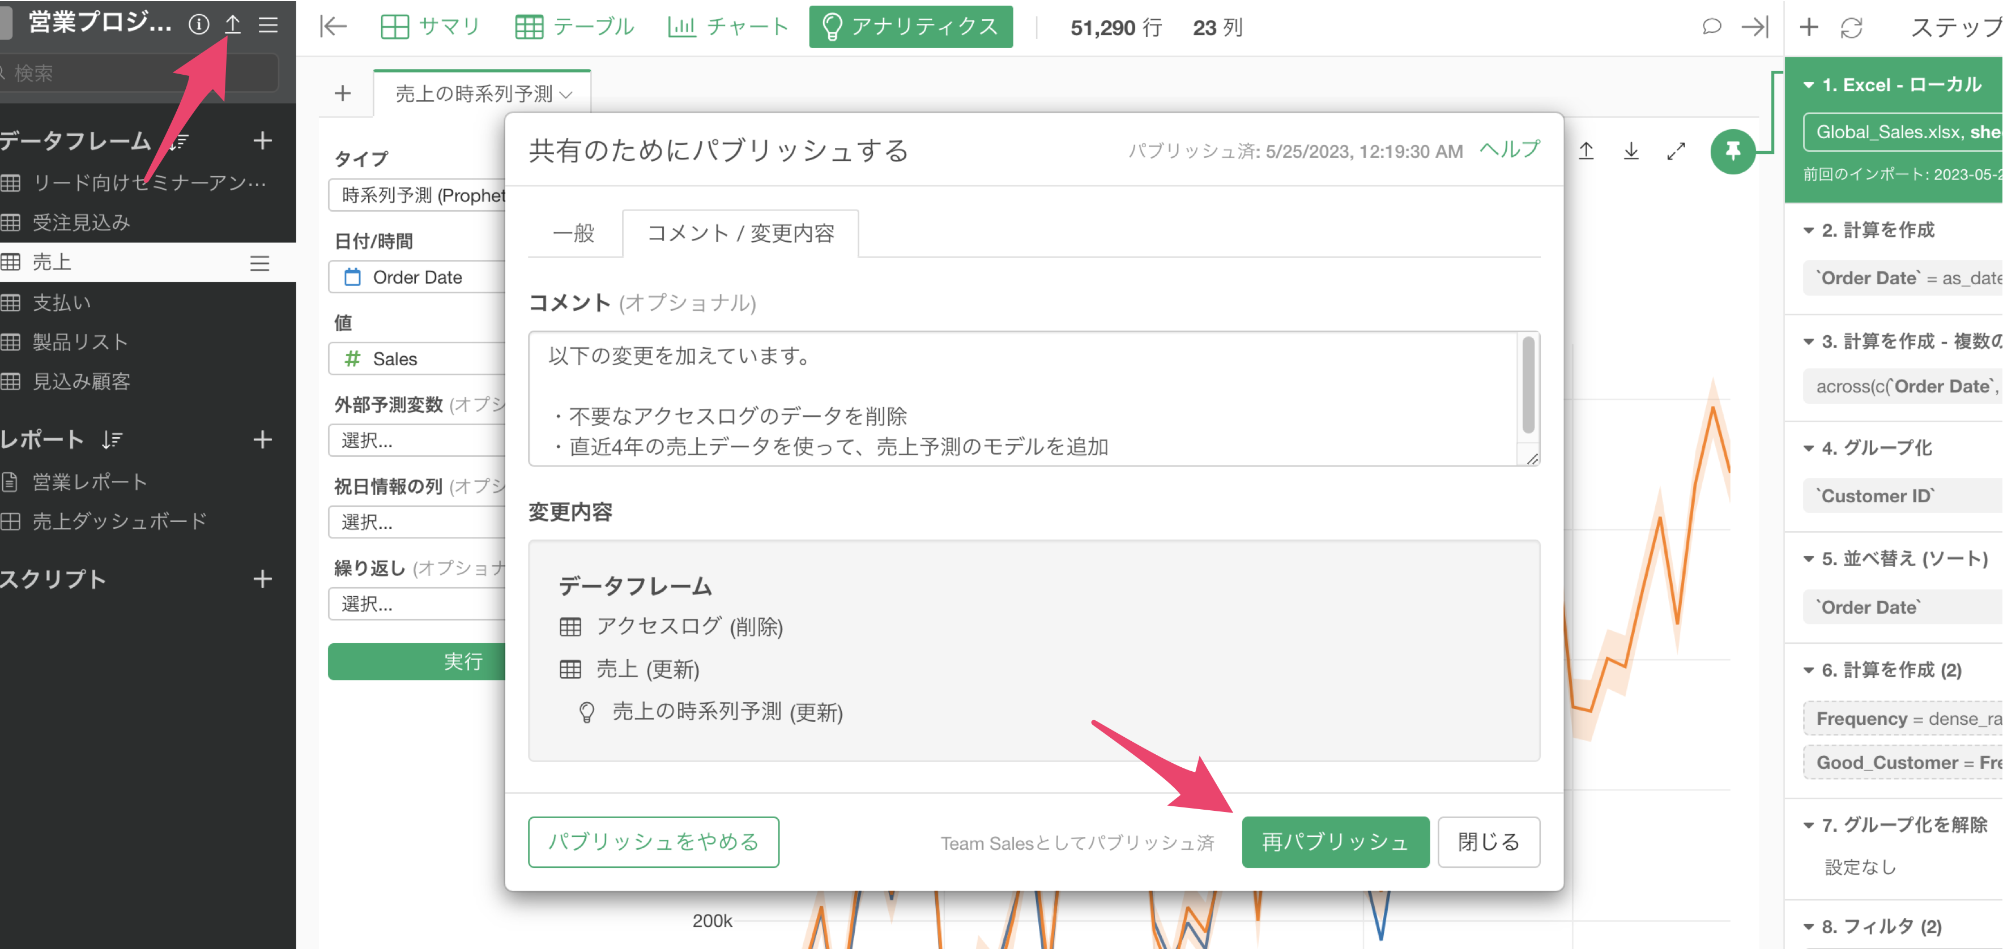The width and height of the screenshot is (2003, 949).
Task: Click the comment box scrollbar
Action: click(x=1528, y=384)
